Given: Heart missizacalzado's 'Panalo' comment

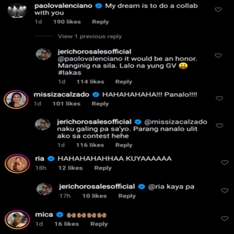Looking at the screenshot, I should coord(219,98).
